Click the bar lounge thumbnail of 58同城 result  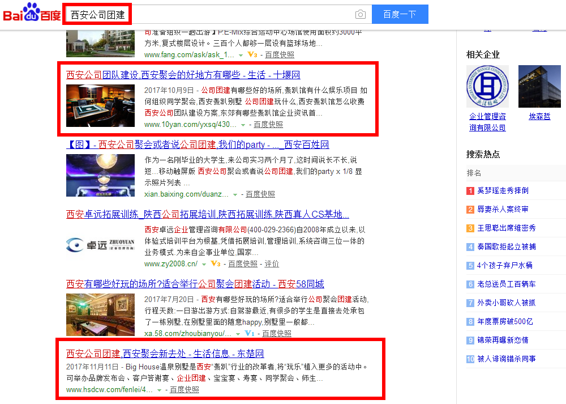[100, 314]
